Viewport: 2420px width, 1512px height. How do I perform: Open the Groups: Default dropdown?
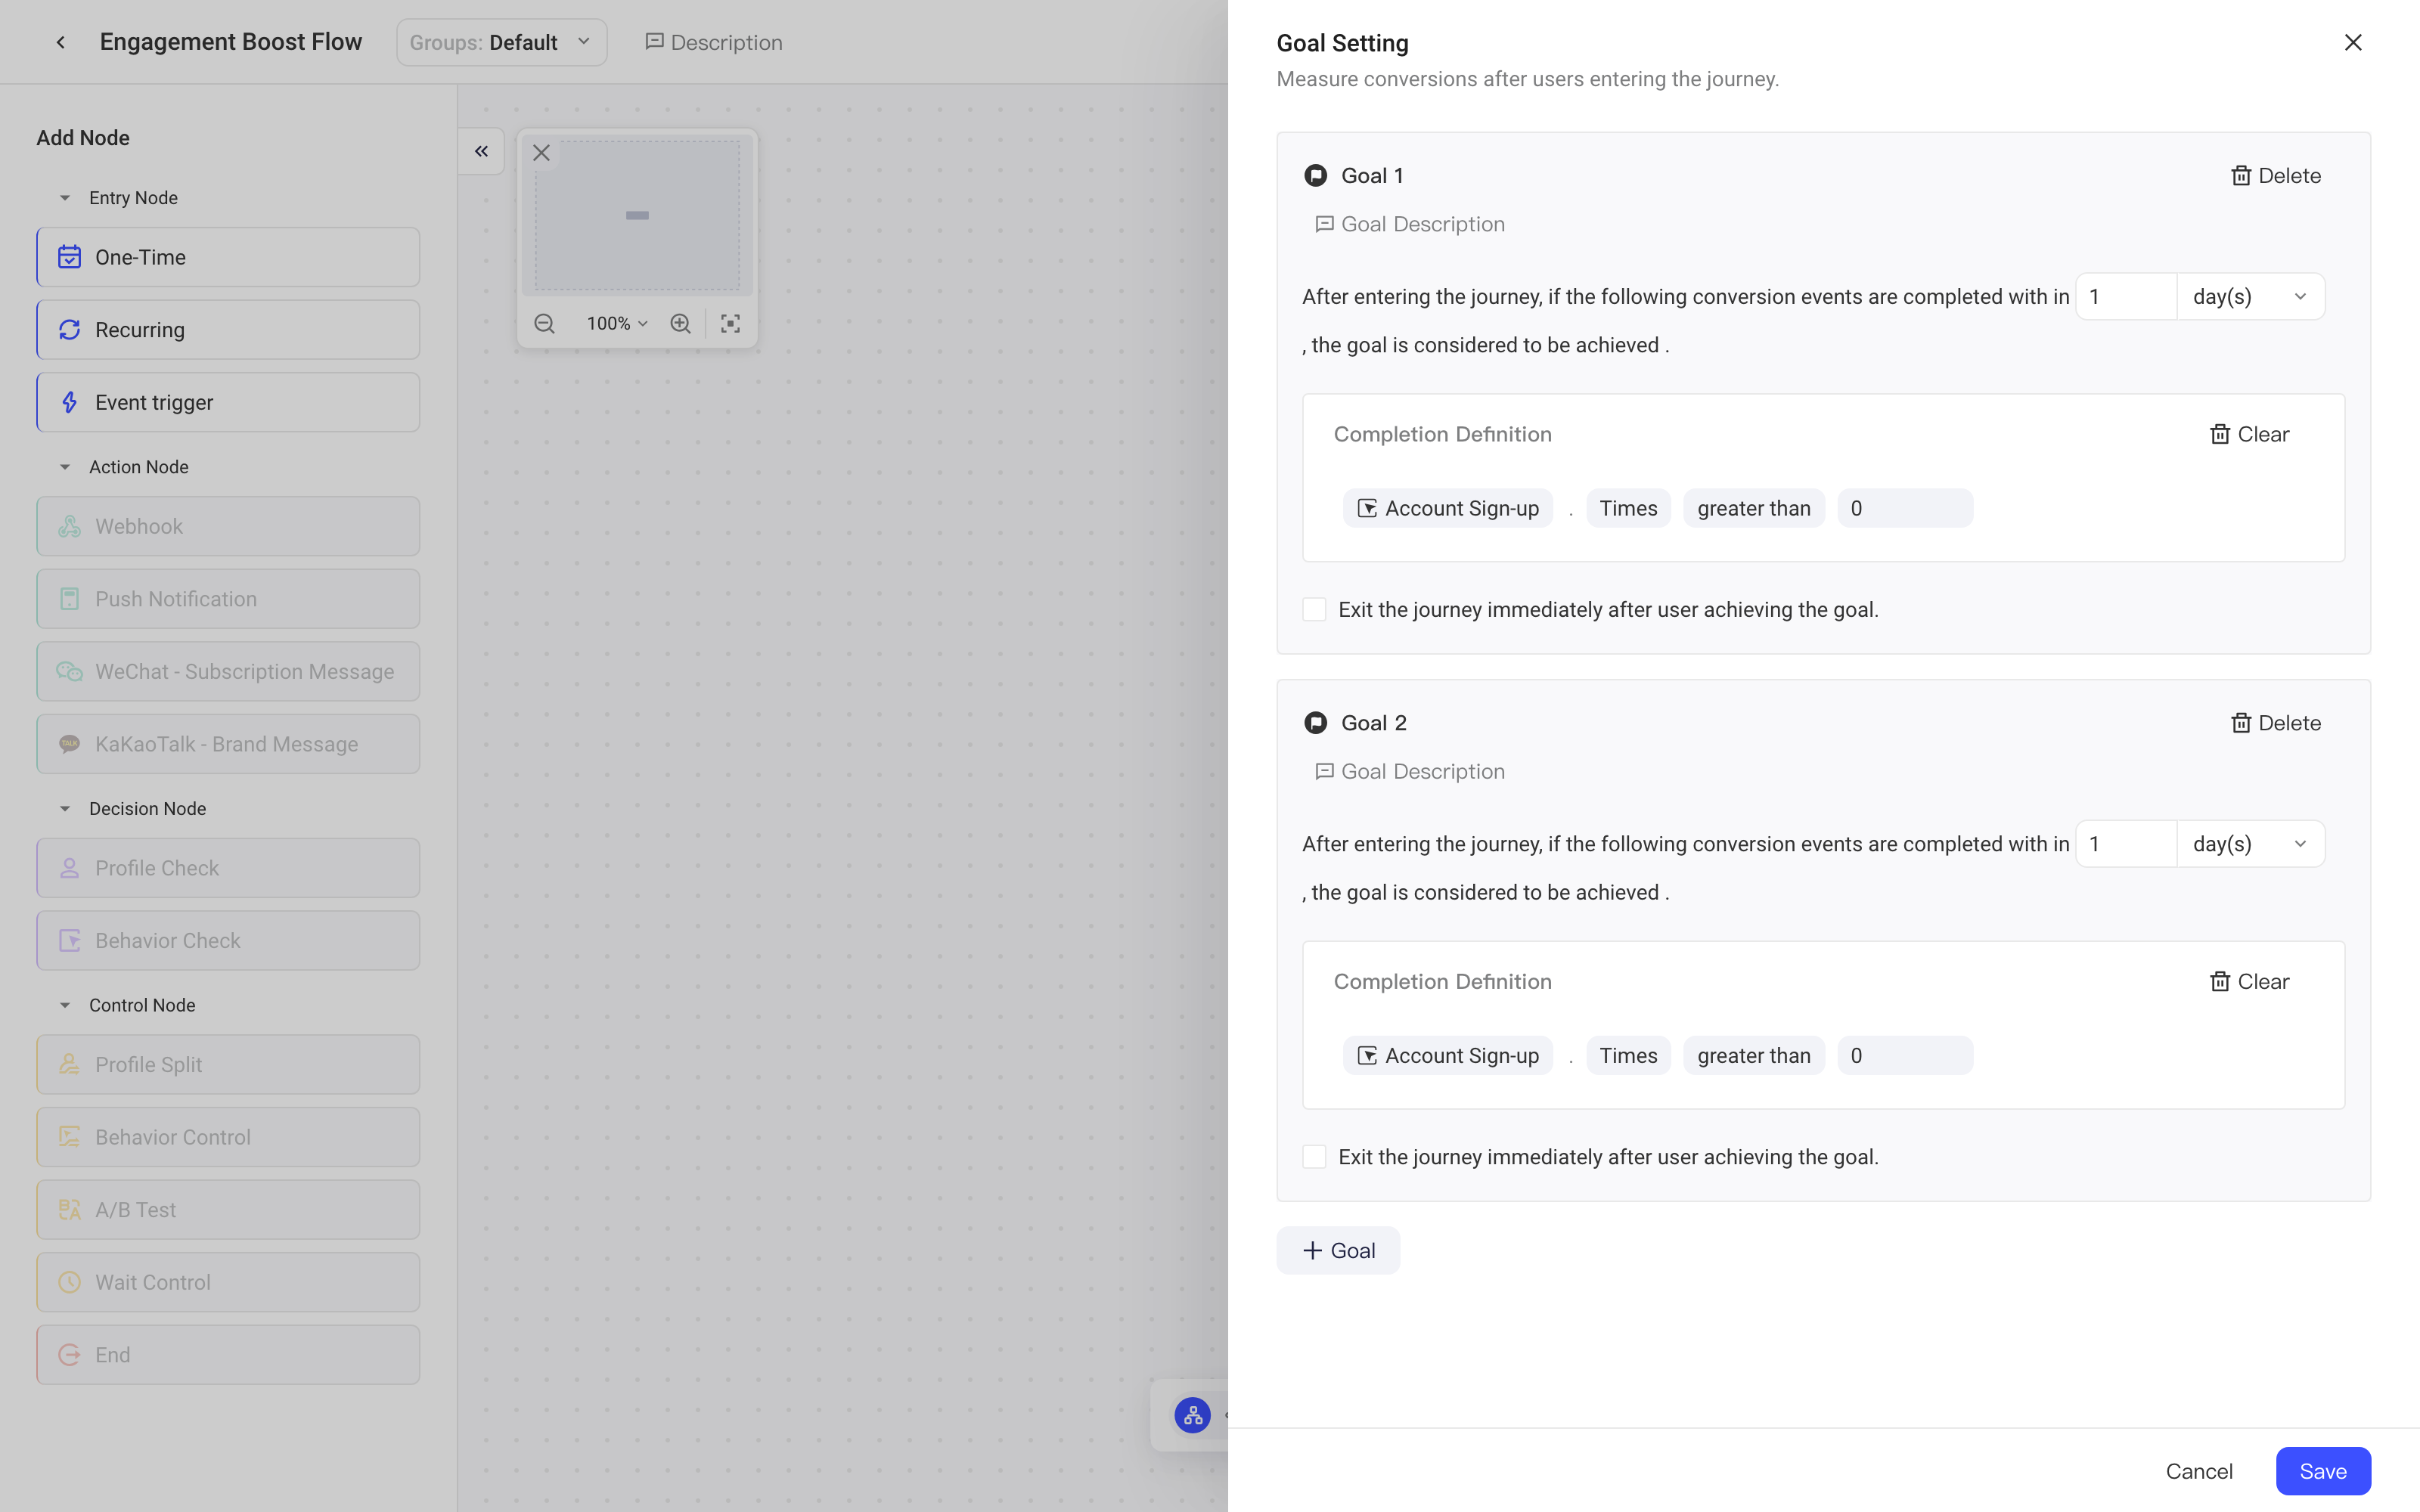[x=501, y=42]
